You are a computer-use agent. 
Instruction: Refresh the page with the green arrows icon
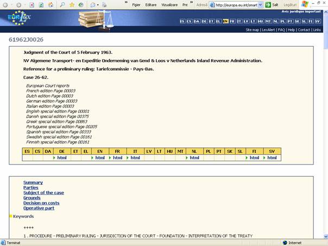[x=41, y=5]
